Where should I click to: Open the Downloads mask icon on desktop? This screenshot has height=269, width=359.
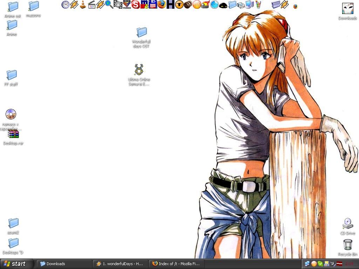point(347,12)
